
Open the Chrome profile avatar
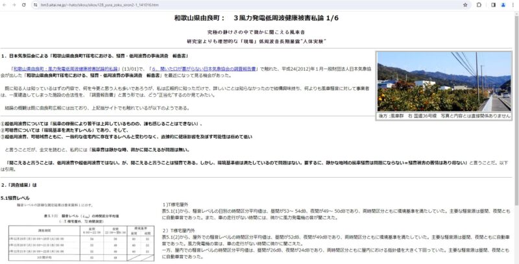tap(501, 4)
